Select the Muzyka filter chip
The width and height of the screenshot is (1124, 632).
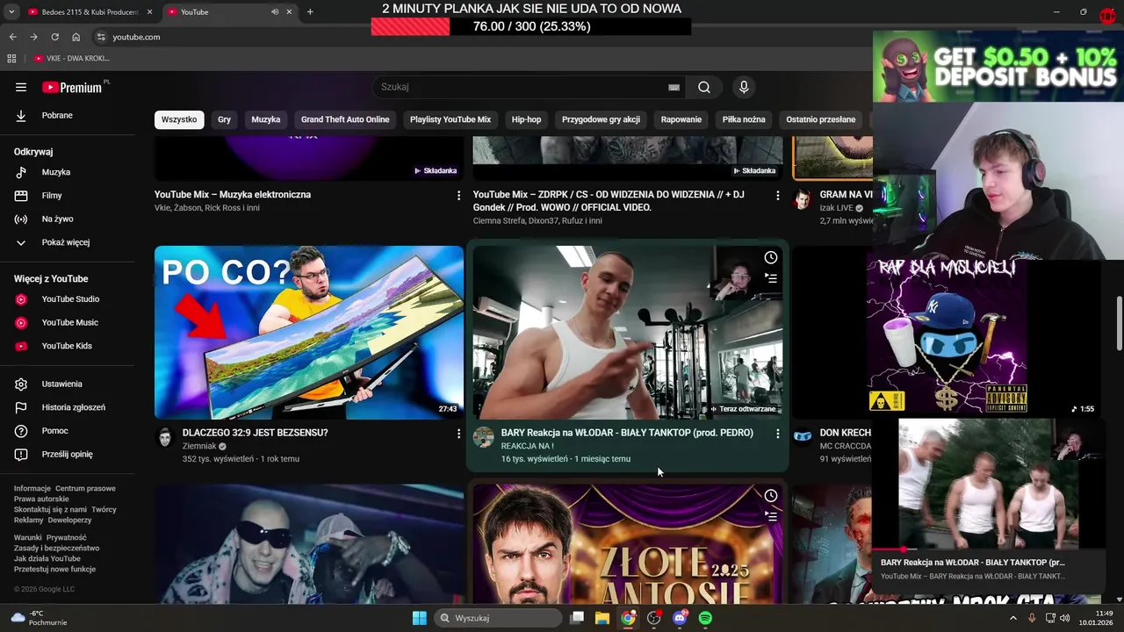point(266,119)
